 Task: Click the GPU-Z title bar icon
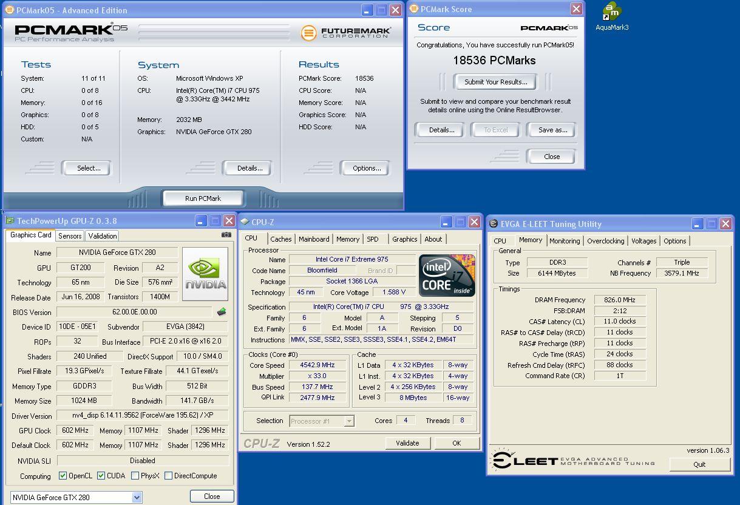pyautogui.click(x=10, y=221)
